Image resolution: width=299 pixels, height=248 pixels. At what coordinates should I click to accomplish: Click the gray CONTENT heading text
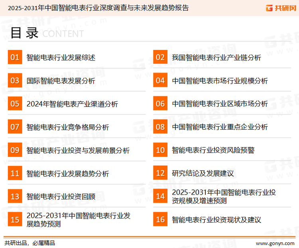[x=63, y=34]
